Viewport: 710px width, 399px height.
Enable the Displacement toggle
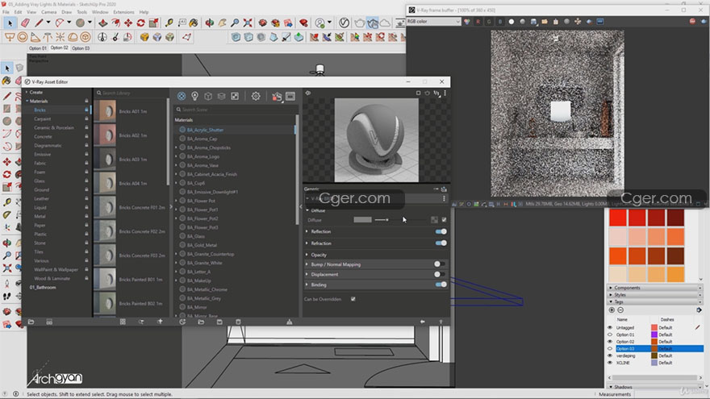click(439, 274)
